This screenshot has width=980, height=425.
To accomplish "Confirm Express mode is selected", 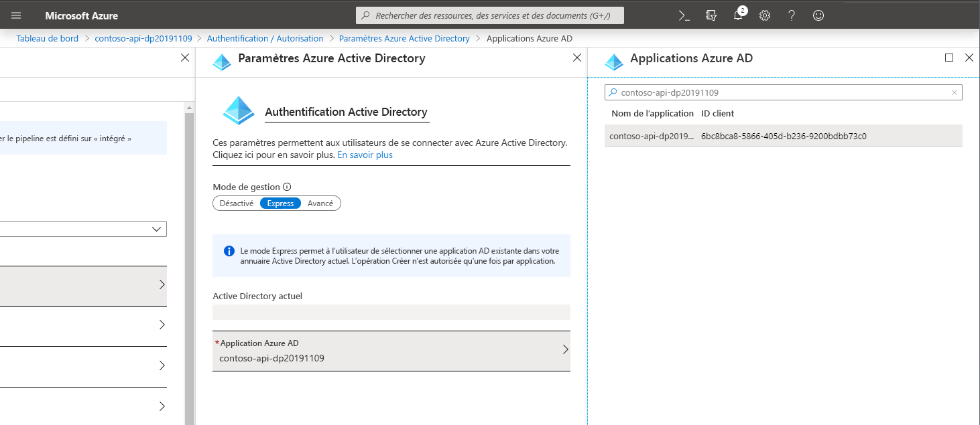I will [x=280, y=203].
